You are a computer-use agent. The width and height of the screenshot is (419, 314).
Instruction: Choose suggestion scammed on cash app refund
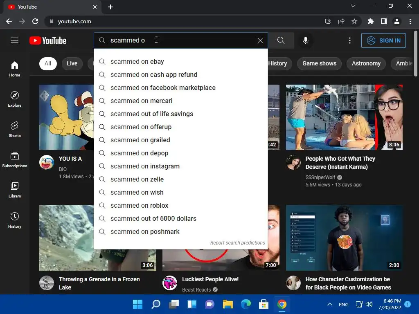coord(181,75)
